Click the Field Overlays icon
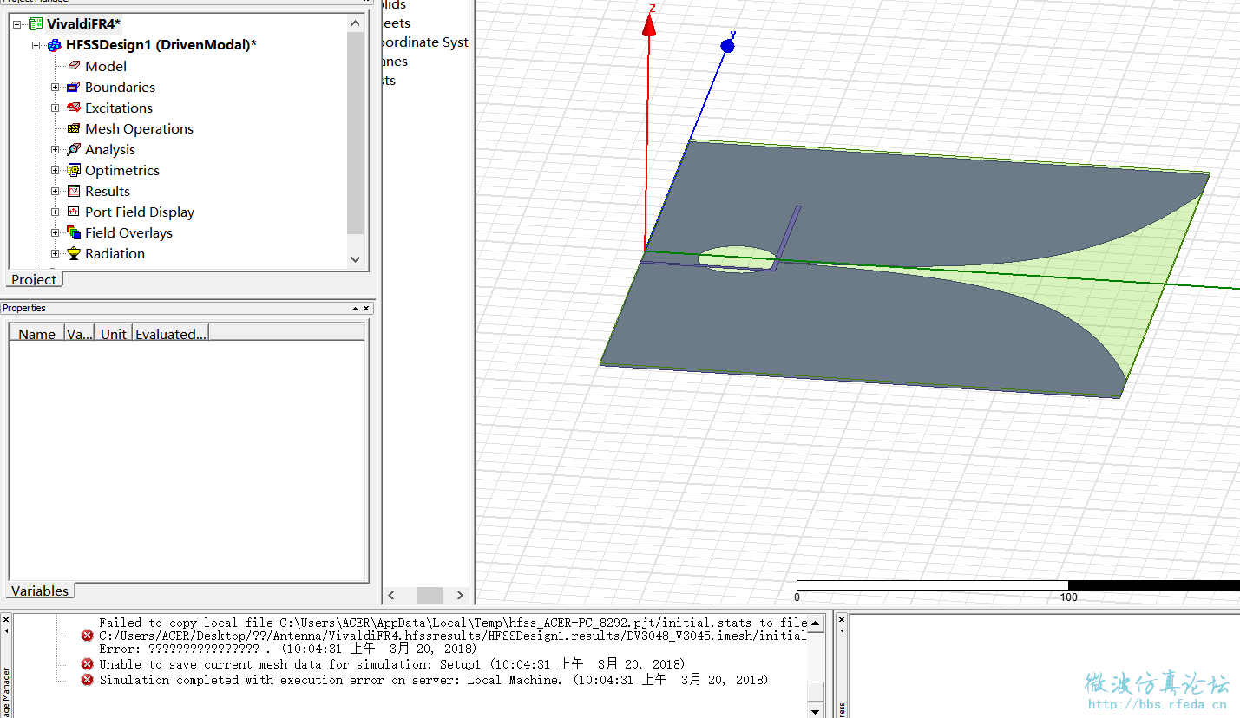The image size is (1240, 718). [x=74, y=232]
